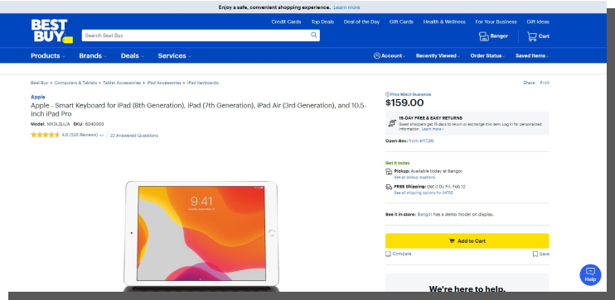Go to iPad Accessories breadcrumb
Viewport: 615px width, 300px height.
coord(164,83)
